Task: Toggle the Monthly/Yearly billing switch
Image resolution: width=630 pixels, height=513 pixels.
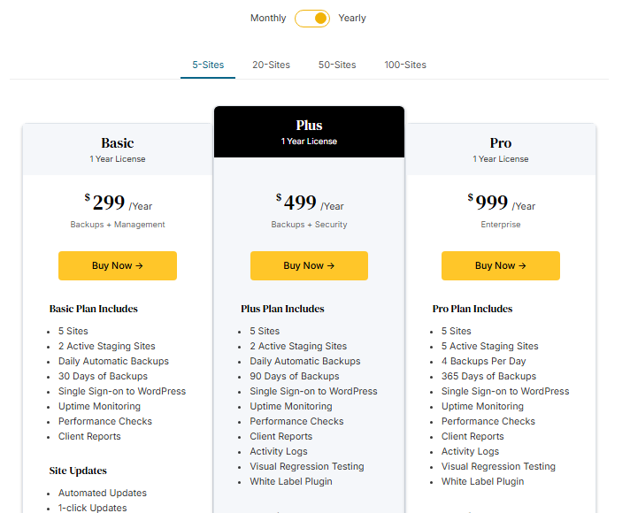Action: [x=312, y=19]
